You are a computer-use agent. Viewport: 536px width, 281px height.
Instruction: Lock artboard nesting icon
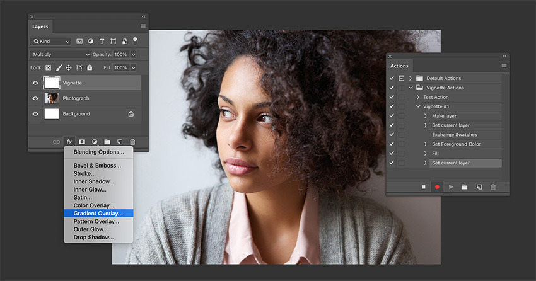pos(79,67)
